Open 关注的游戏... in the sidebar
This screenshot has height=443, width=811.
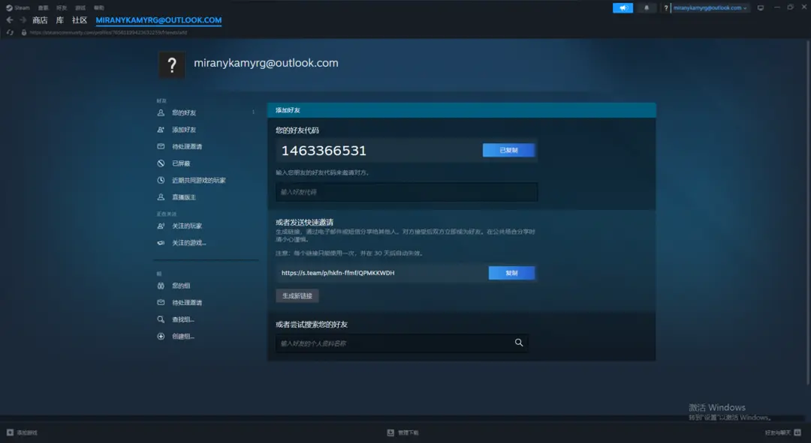(188, 243)
